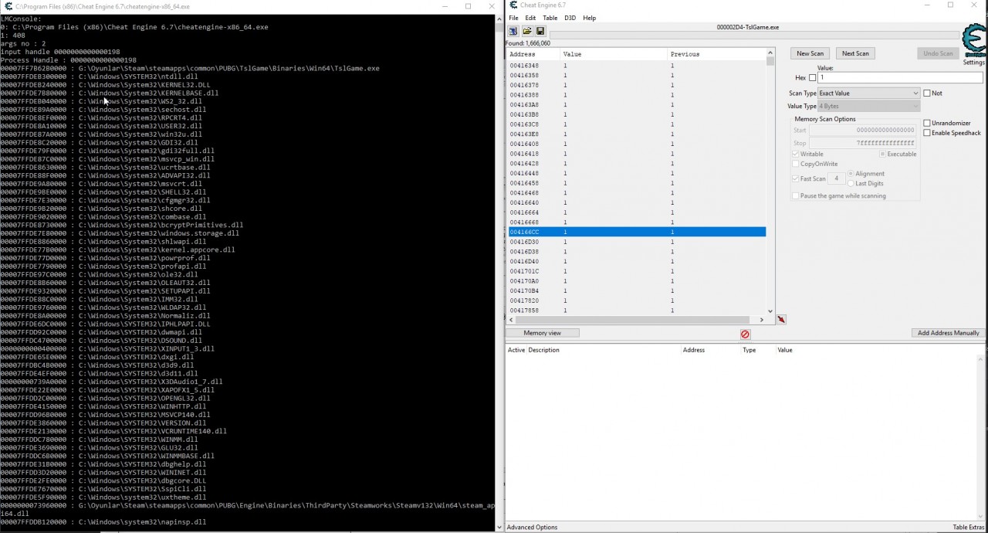Image resolution: width=988 pixels, height=533 pixels.
Task: Open the process selector computer icon
Action: pyautogui.click(x=513, y=31)
